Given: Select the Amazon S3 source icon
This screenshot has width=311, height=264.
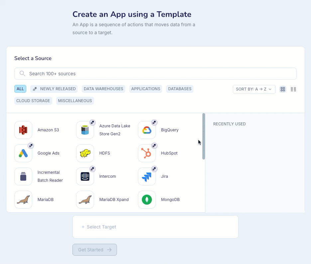Looking at the screenshot, I should coord(23,130).
